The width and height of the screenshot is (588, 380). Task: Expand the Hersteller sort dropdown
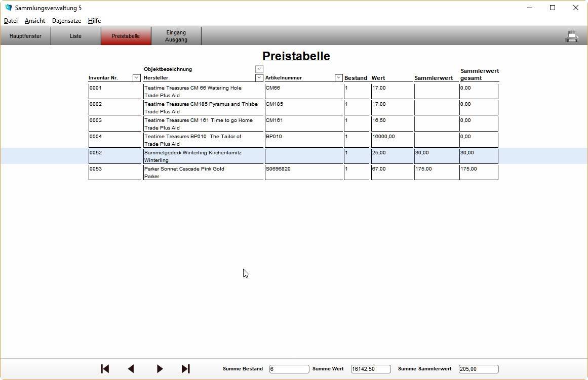pyautogui.click(x=259, y=78)
